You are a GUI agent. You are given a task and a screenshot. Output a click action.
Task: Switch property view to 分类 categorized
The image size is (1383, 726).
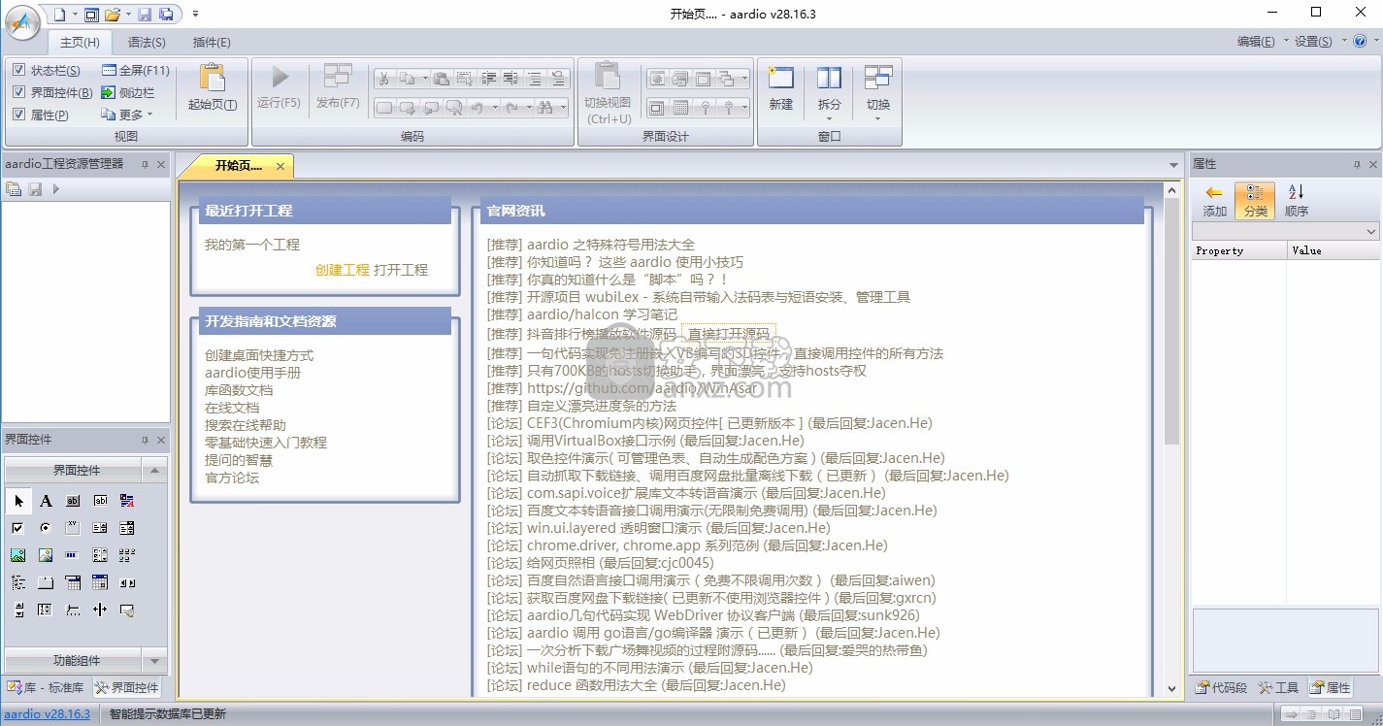1255,200
